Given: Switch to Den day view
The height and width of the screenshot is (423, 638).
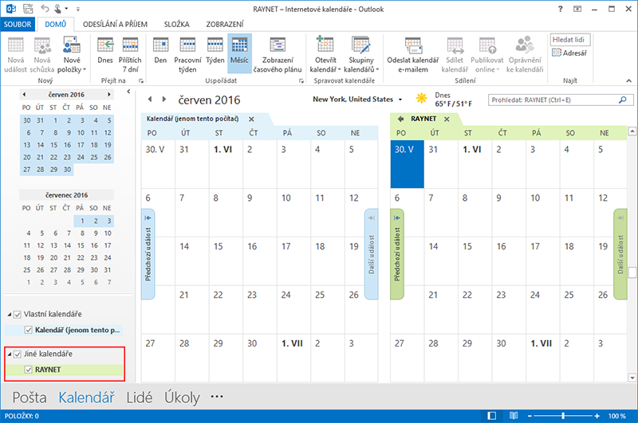Looking at the screenshot, I should [160, 50].
